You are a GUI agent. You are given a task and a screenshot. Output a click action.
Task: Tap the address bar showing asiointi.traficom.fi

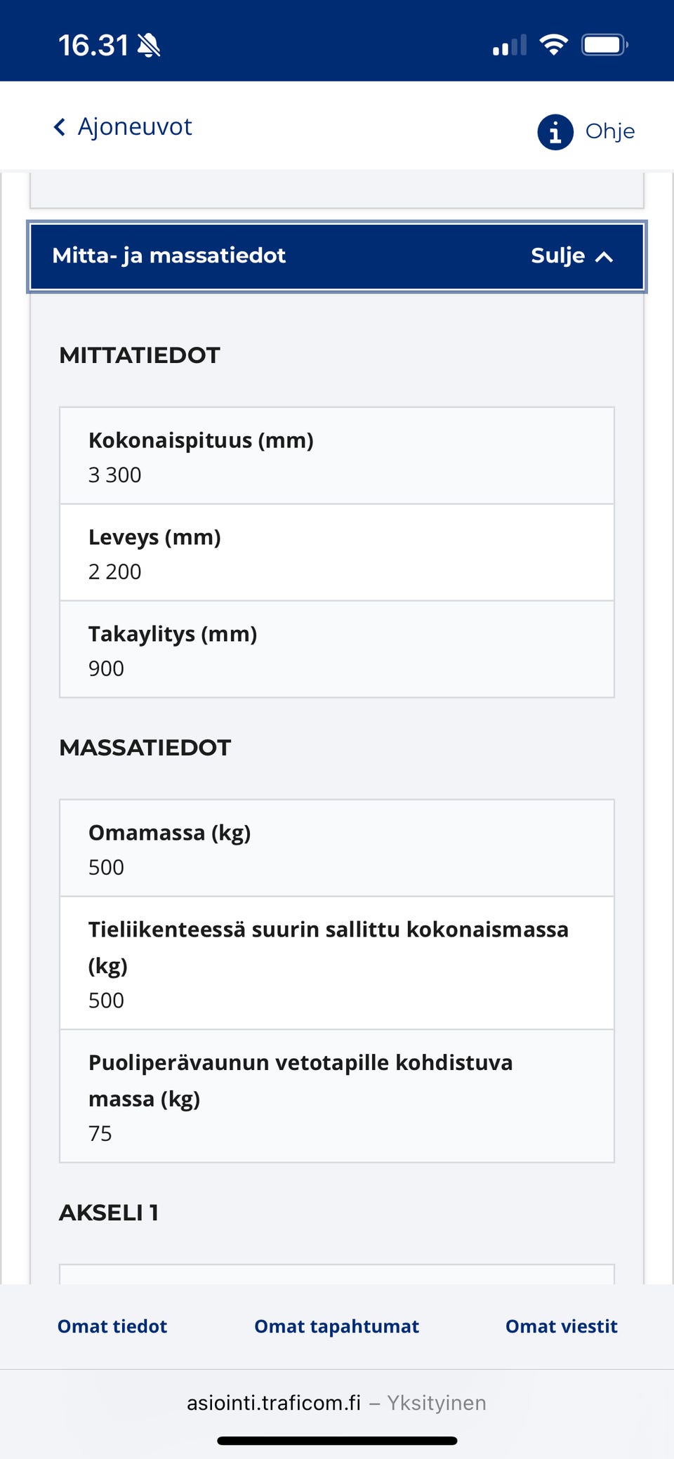pos(336,1402)
